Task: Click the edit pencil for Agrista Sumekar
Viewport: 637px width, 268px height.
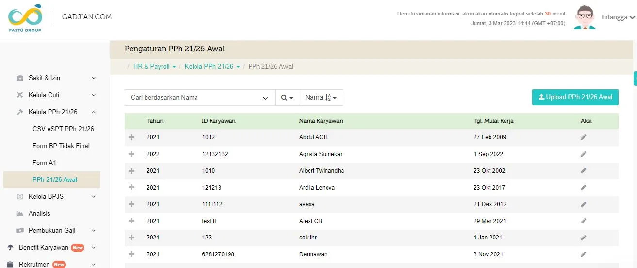Action: 583,154
